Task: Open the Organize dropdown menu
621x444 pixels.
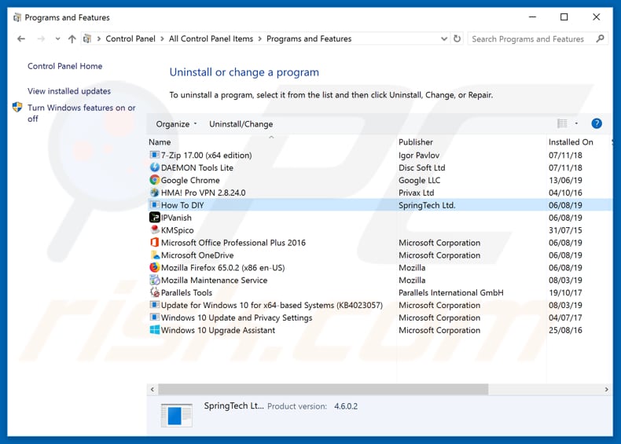Action: point(176,124)
